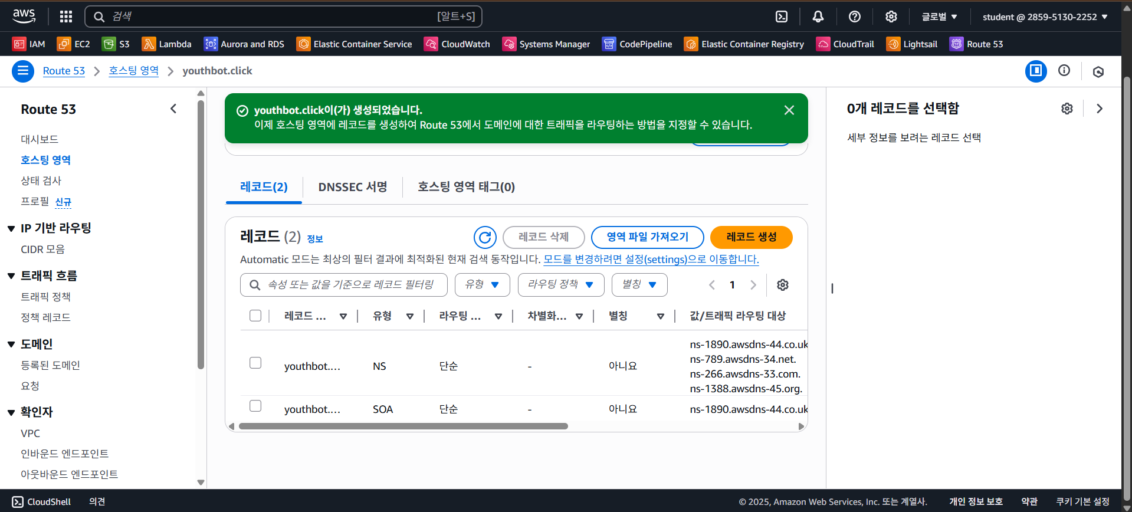Collapse the IP 기반 라우팅 section
Viewport: 1132px width, 512px height.
point(11,229)
